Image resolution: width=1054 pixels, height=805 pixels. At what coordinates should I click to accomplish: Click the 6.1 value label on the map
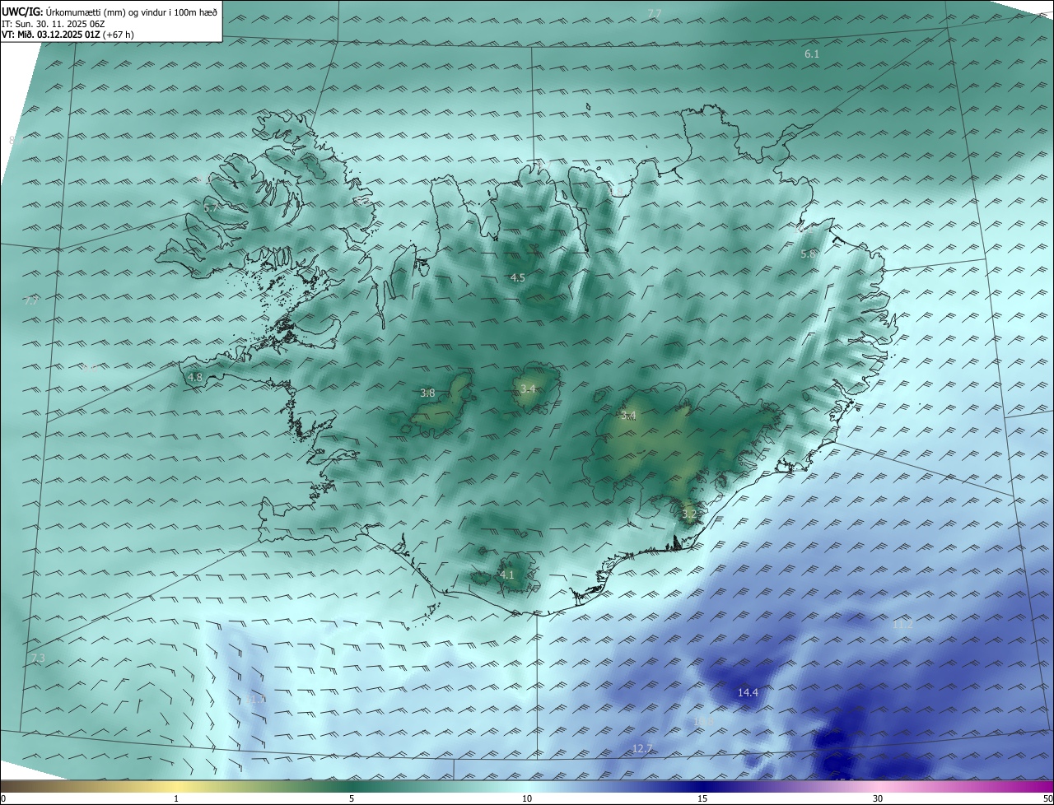coord(812,54)
